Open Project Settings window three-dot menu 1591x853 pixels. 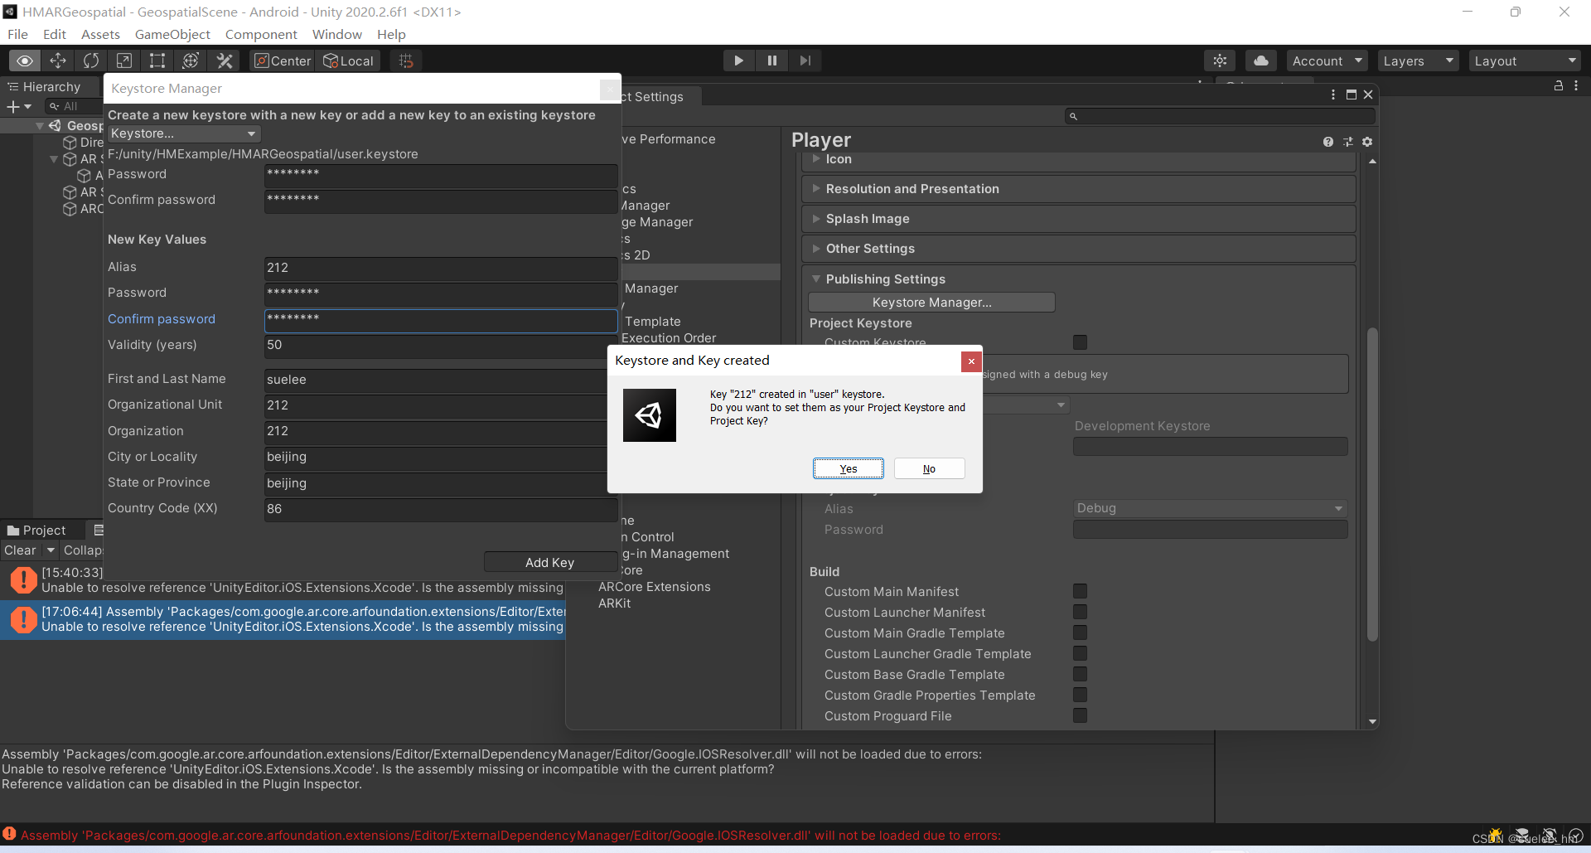[x=1333, y=95]
